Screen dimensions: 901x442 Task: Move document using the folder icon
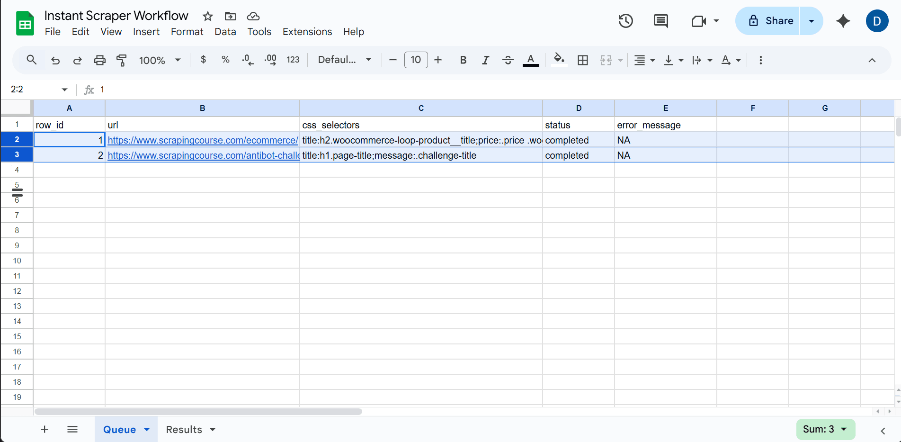[231, 17]
